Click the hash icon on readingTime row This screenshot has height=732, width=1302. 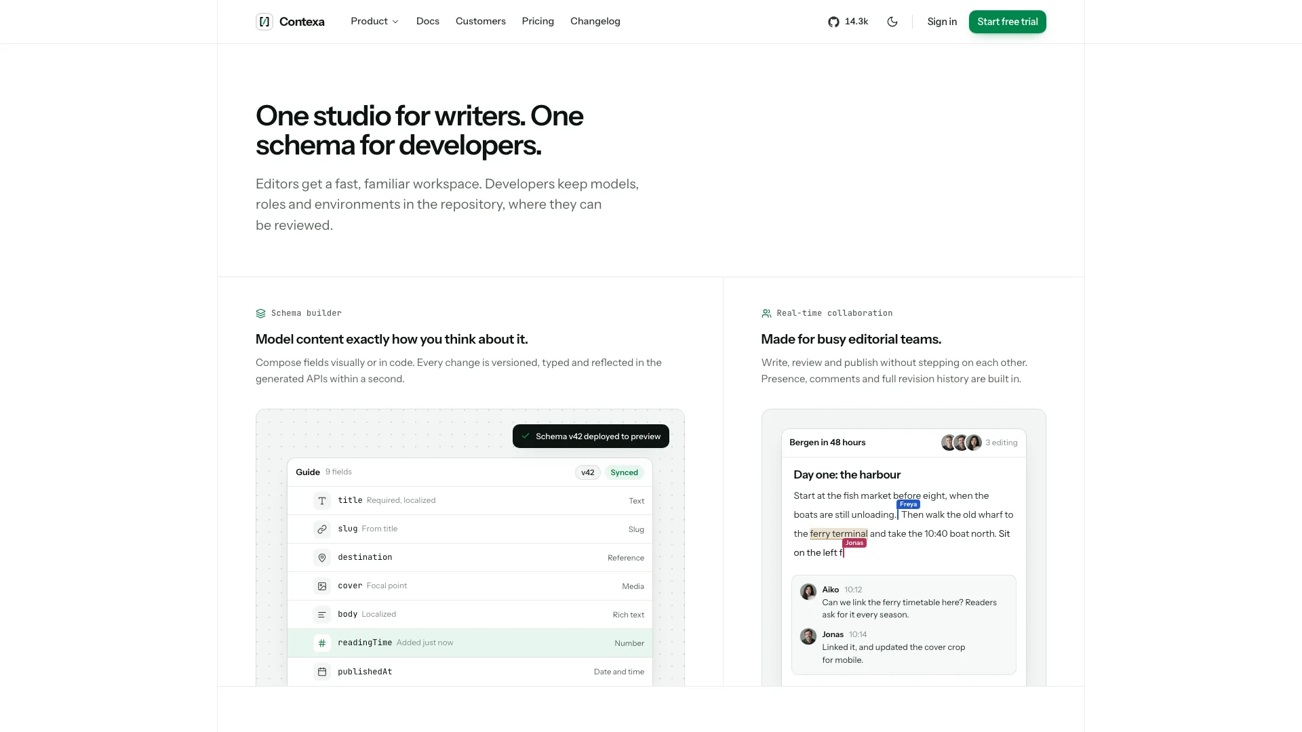[x=322, y=643]
